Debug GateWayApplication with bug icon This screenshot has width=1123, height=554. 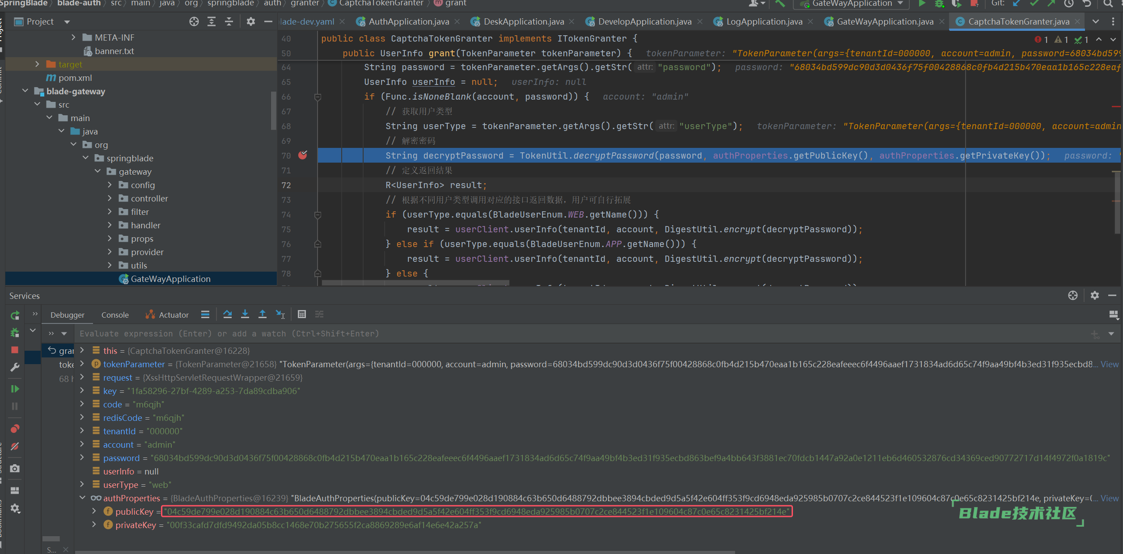[x=939, y=4]
